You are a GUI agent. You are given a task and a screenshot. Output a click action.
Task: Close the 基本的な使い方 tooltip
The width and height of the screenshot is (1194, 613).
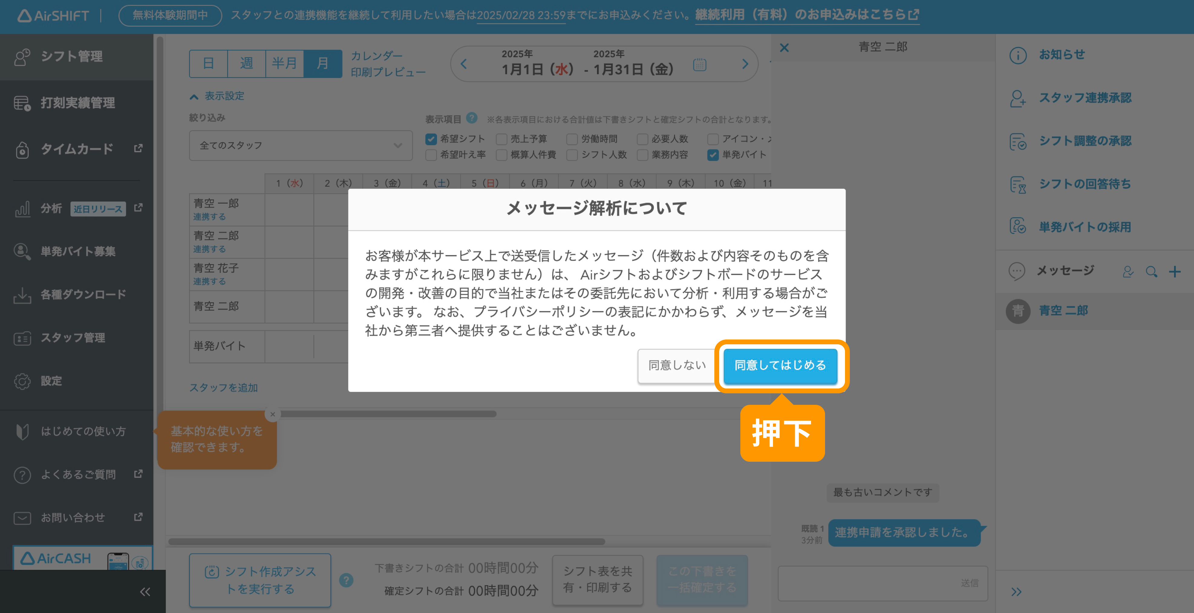pos(272,415)
